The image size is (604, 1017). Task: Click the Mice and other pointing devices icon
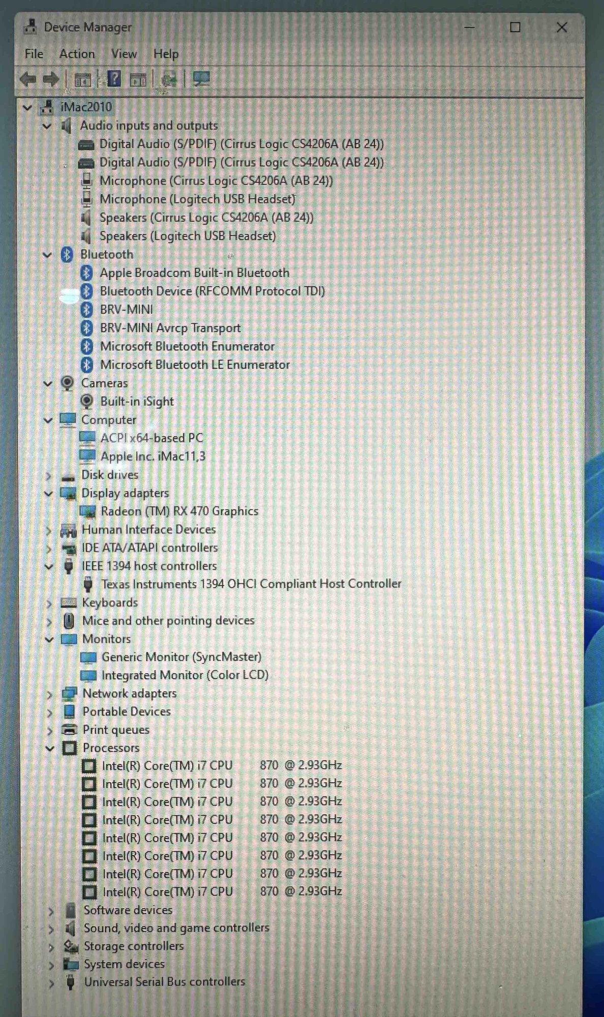(x=69, y=620)
